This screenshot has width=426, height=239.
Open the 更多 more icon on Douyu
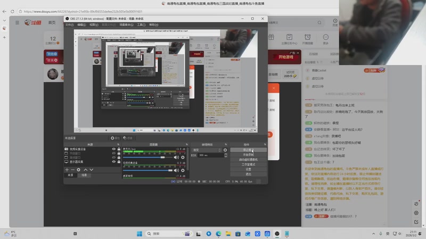pos(326,39)
